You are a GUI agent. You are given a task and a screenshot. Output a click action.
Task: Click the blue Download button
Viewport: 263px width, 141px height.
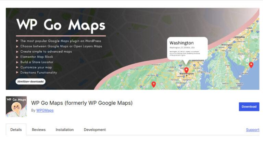tap(249, 107)
